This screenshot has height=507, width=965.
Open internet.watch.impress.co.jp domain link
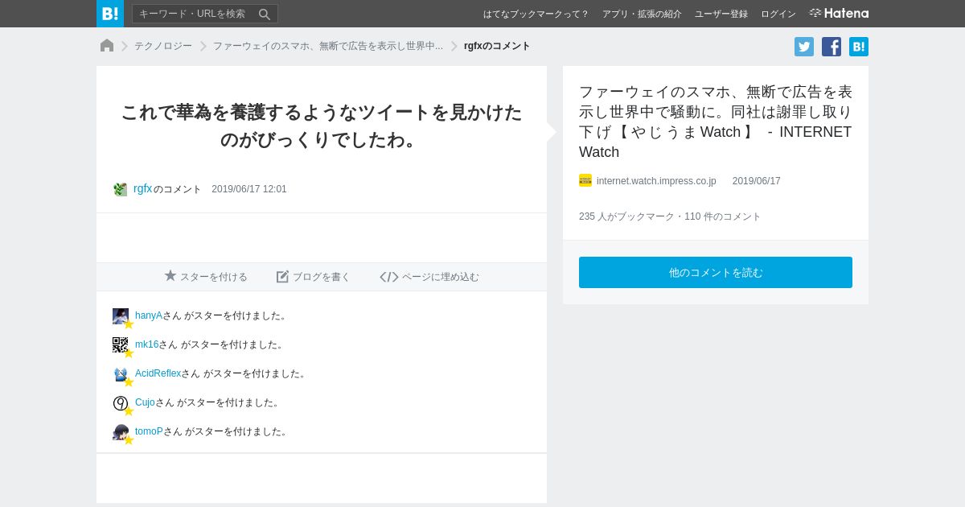pos(656,181)
